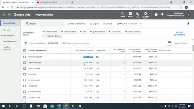Tick the select-all keywords checkbox in header
This screenshot has width=194, height=109.
[25, 51]
